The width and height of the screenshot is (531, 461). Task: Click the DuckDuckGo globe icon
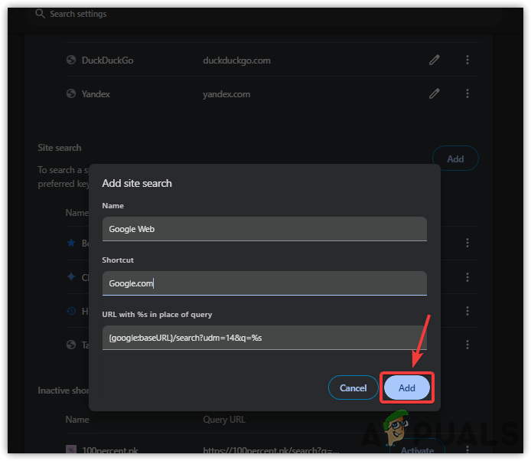pyautogui.click(x=71, y=60)
